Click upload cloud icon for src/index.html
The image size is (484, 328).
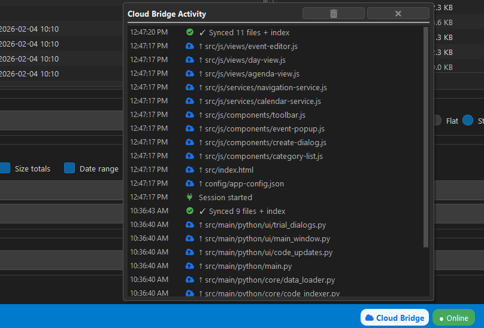point(190,170)
